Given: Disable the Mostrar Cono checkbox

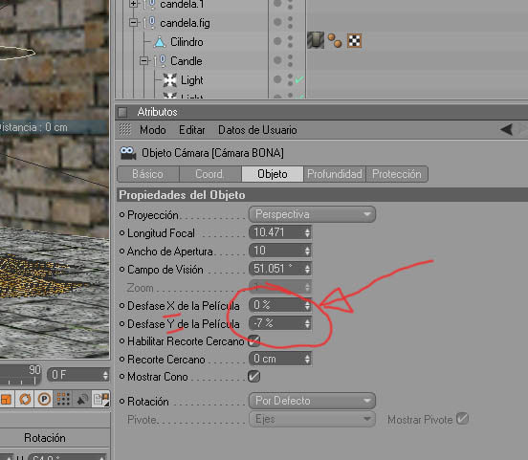Looking at the screenshot, I should 253,377.
